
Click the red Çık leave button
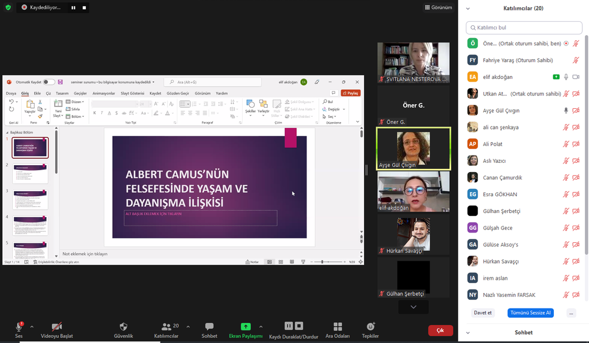pos(440,330)
